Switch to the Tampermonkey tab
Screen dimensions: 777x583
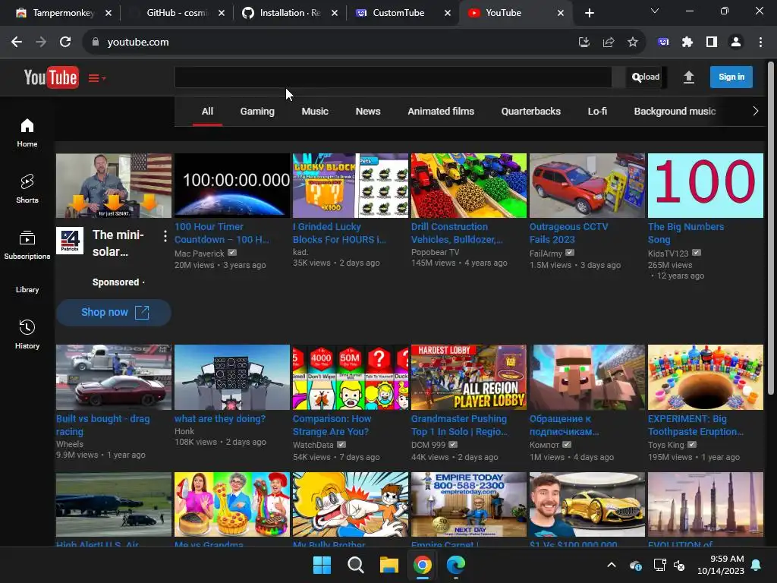tap(63, 13)
